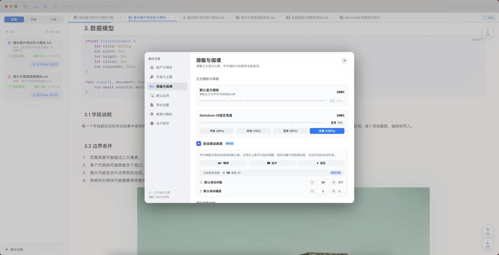Jump to bottom with 底部 arrow button

coord(488,244)
